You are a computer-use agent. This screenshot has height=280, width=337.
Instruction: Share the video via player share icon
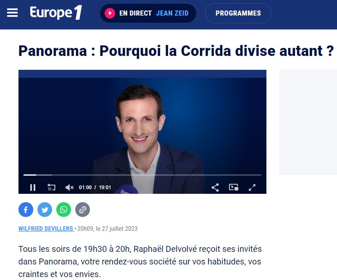(x=215, y=188)
